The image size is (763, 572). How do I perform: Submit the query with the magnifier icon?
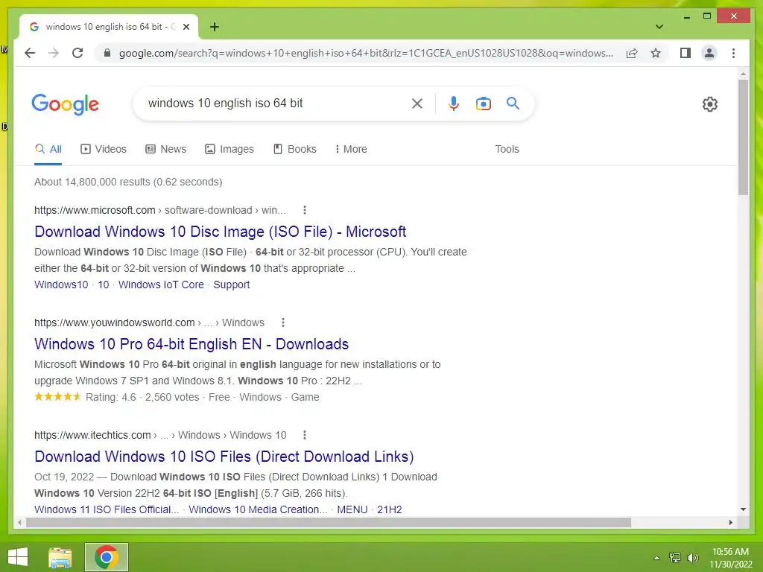coord(513,103)
